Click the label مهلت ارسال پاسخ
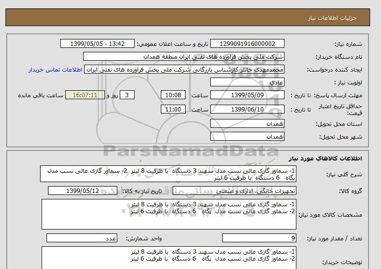This screenshot has width=381, height=269. pyautogui.click(x=338, y=95)
